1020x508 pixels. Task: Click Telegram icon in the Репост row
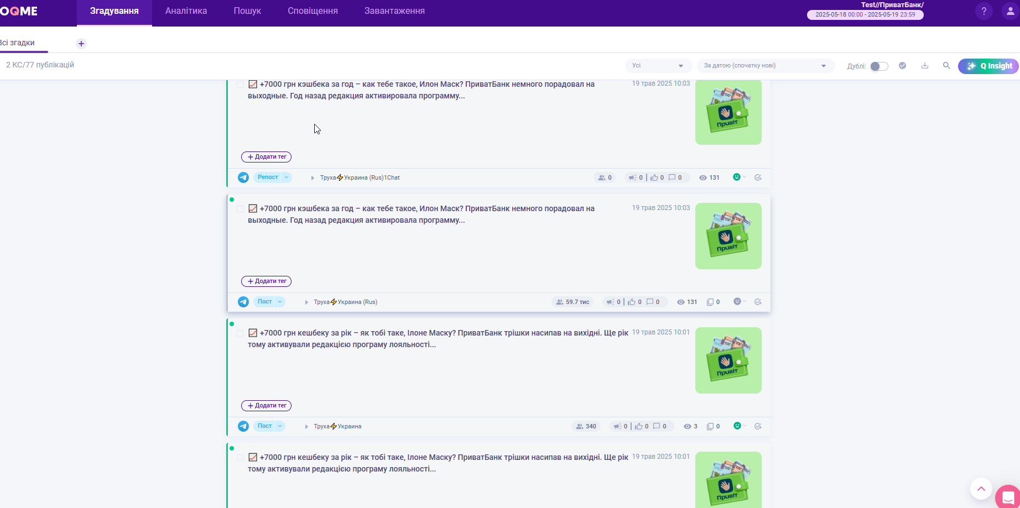(x=243, y=177)
